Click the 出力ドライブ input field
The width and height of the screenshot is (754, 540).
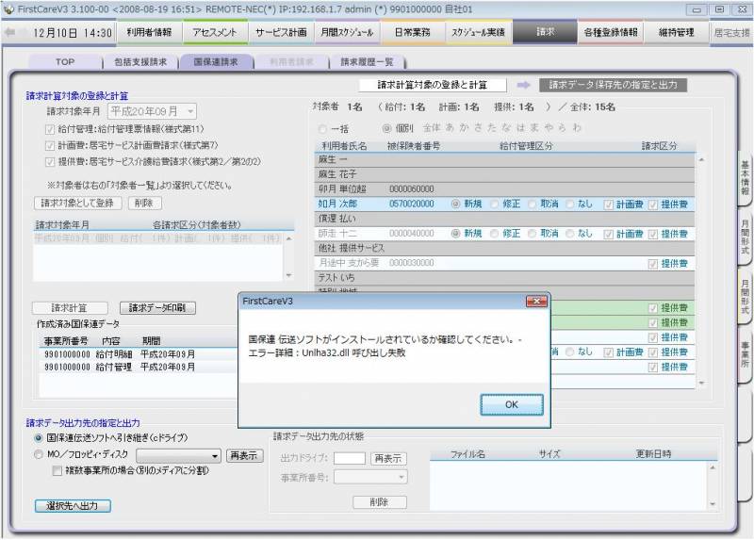(x=349, y=457)
